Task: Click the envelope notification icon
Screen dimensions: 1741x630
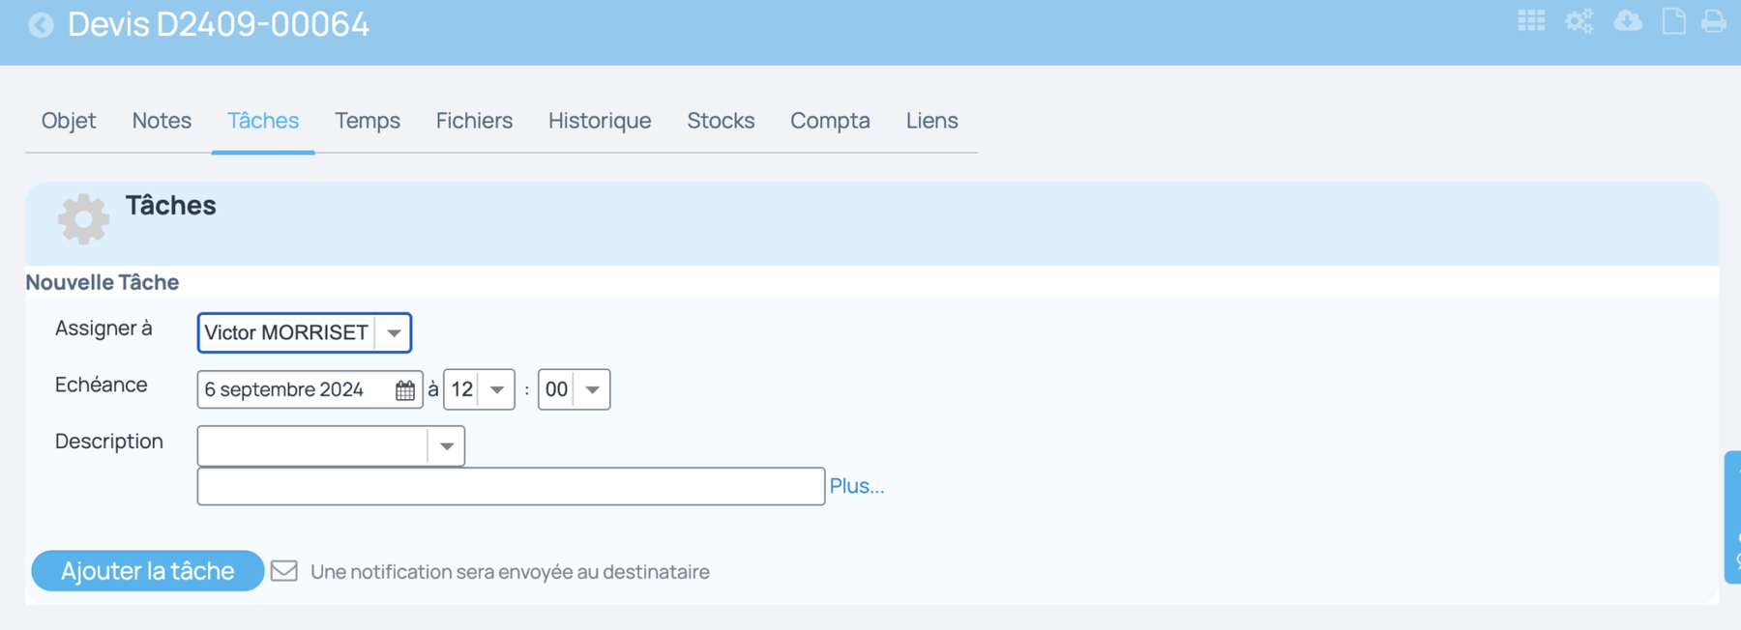Action: [283, 571]
